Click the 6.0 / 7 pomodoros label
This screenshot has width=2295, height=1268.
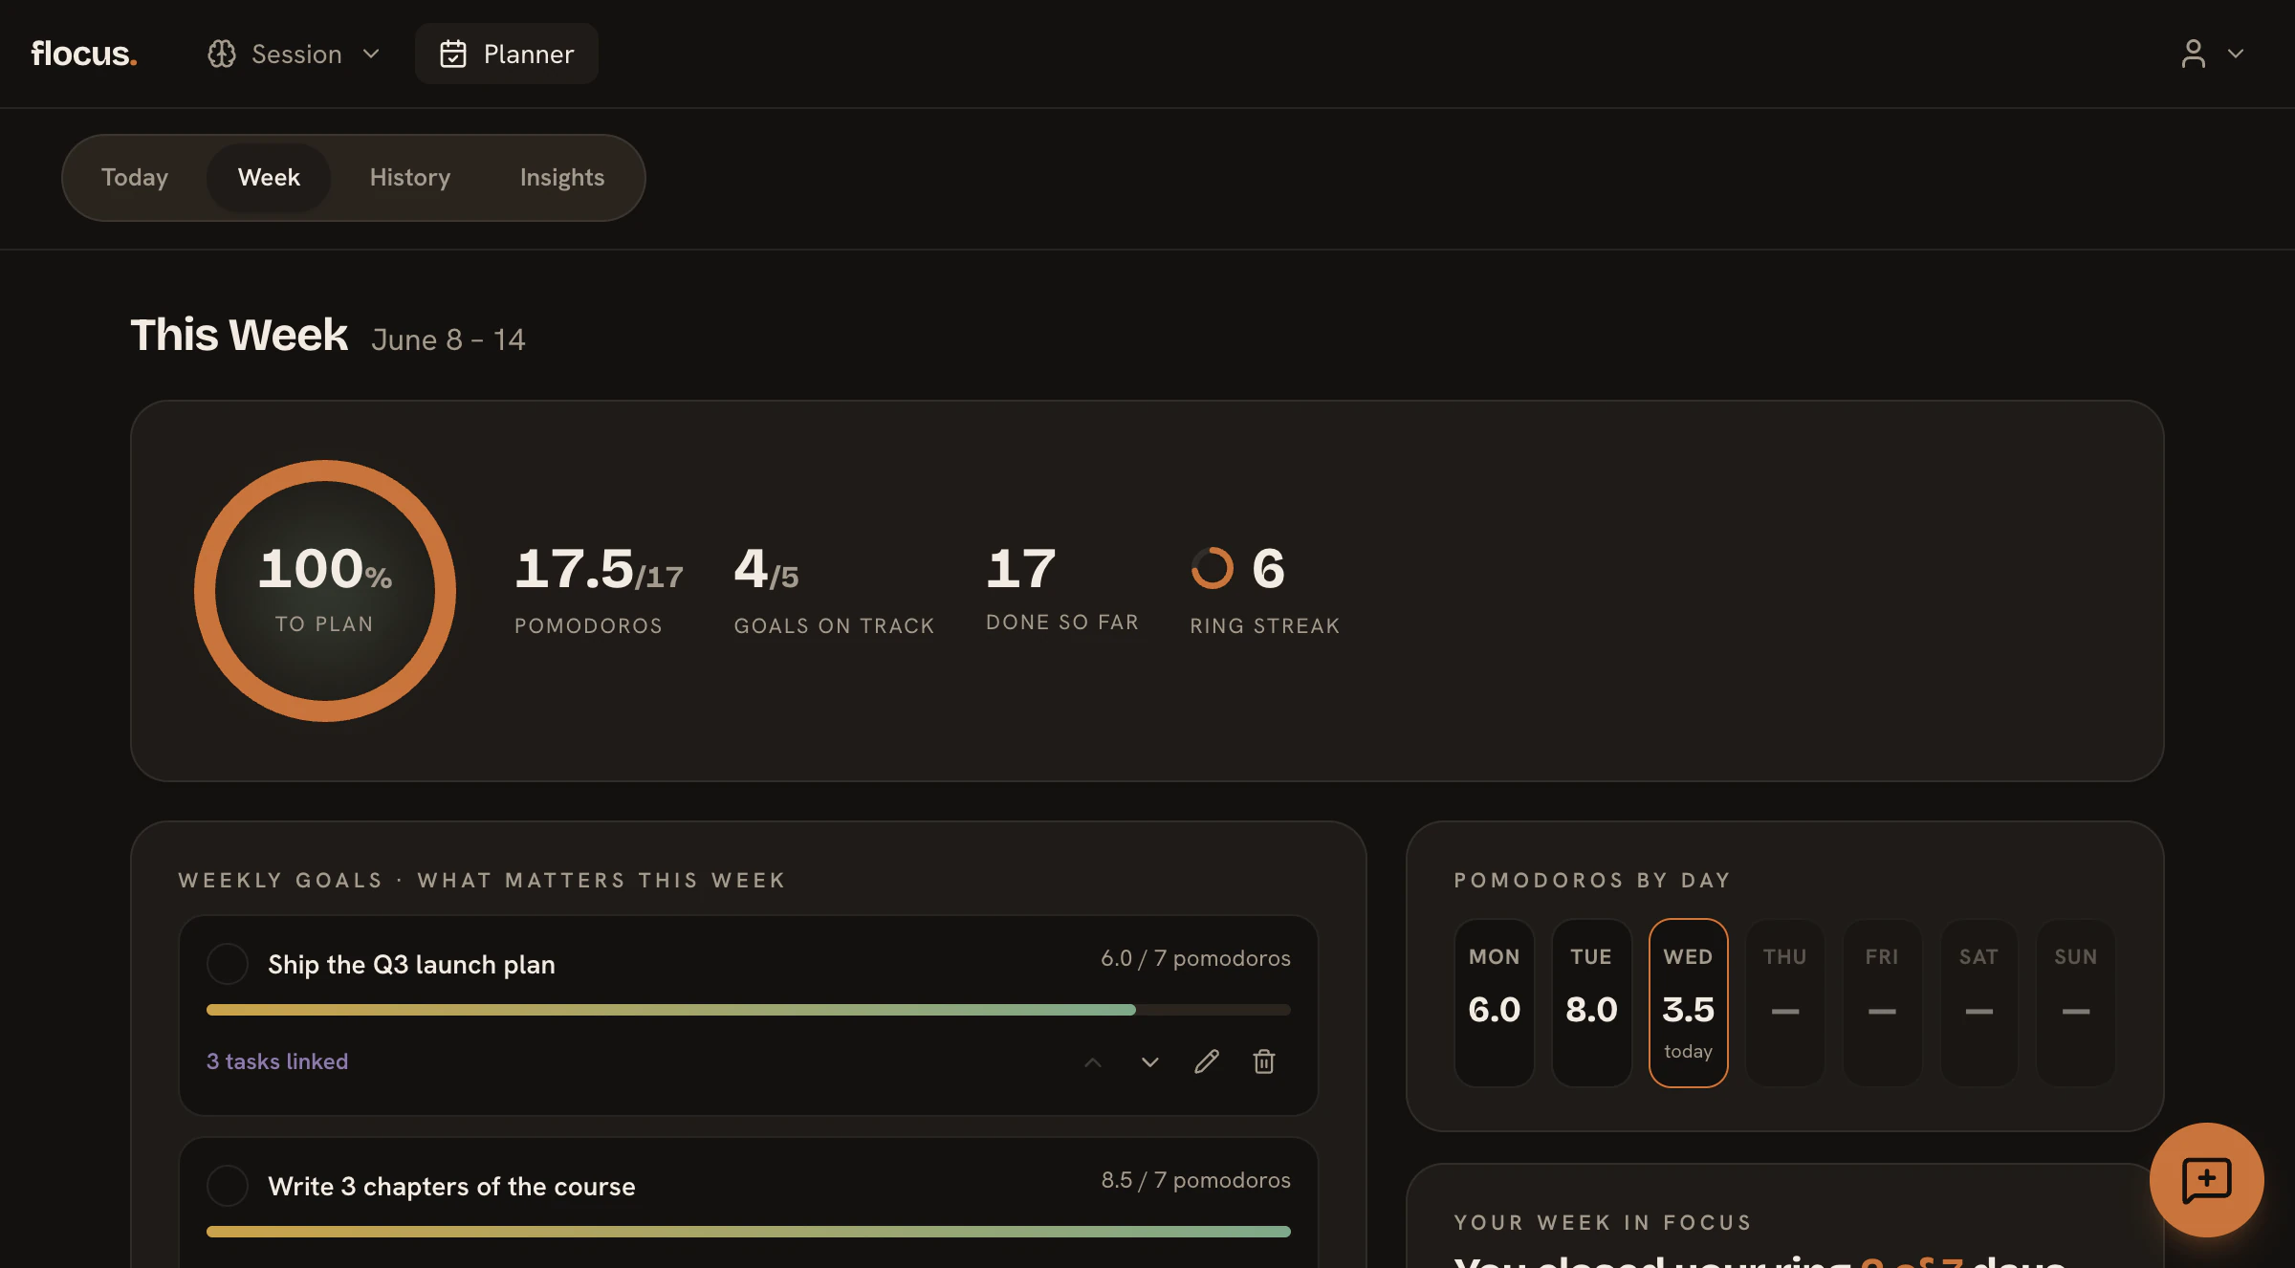pyautogui.click(x=1195, y=958)
